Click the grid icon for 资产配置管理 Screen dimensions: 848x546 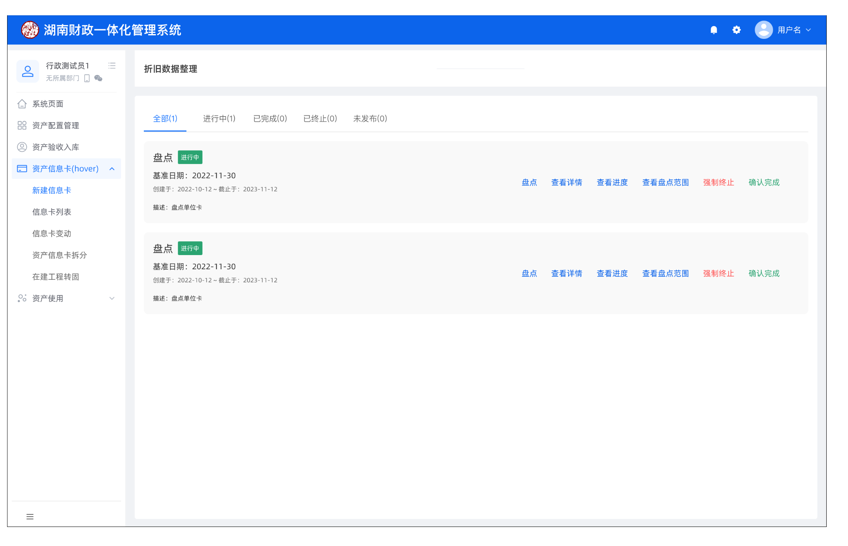22,125
